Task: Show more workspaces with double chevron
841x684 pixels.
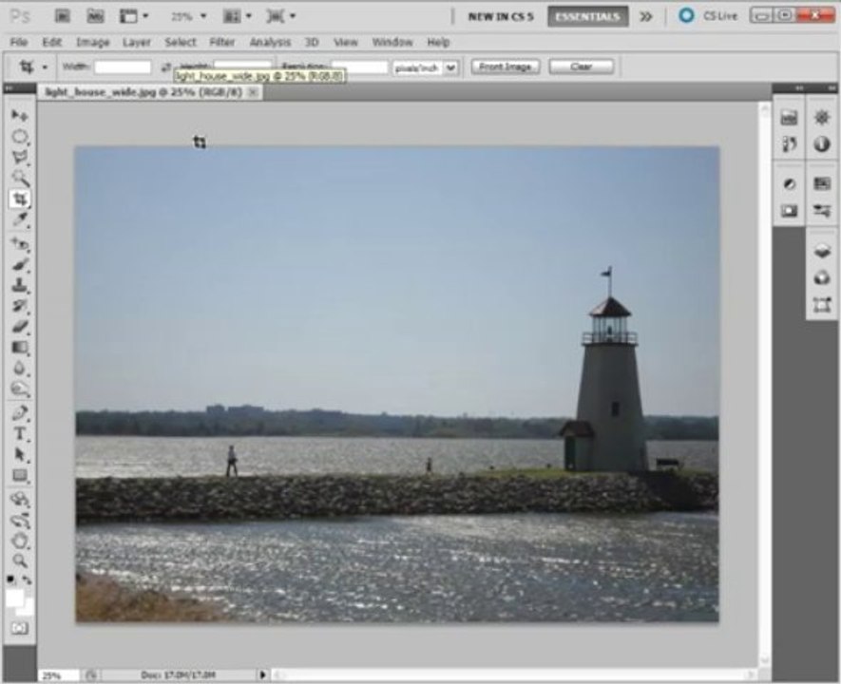Action: 646,16
